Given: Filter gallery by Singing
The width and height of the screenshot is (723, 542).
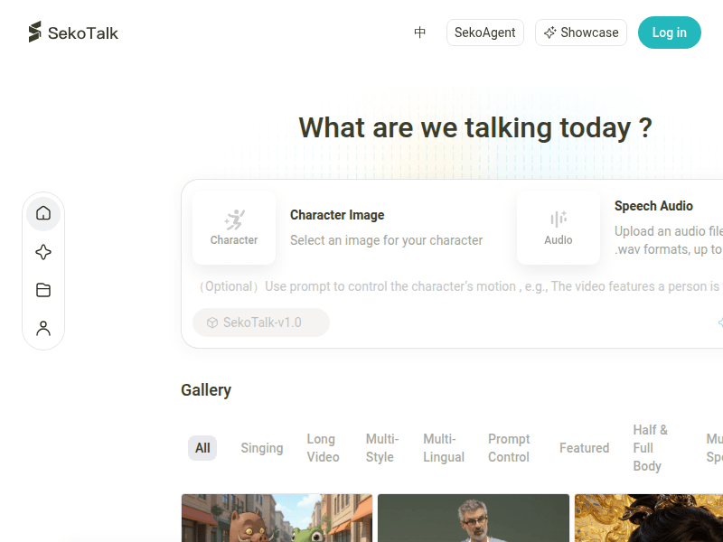Looking at the screenshot, I should tap(262, 448).
